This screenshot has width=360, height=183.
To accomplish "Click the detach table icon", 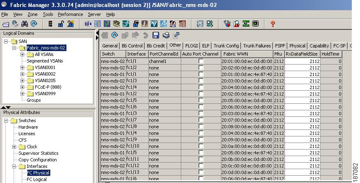I will (176, 35).
